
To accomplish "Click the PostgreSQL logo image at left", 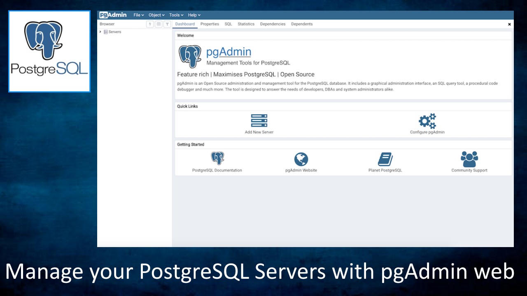I will pyautogui.click(x=49, y=51).
